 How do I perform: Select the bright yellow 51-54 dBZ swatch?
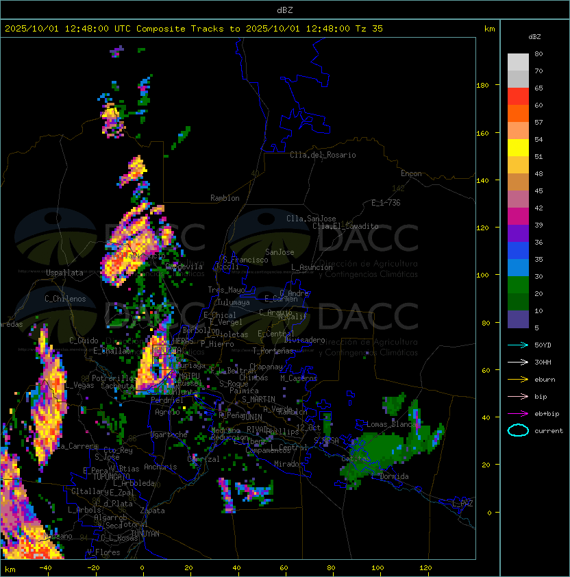coord(518,148)
